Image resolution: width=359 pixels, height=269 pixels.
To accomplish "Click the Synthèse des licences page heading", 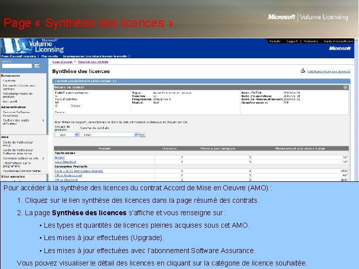I will pos(81,71).
